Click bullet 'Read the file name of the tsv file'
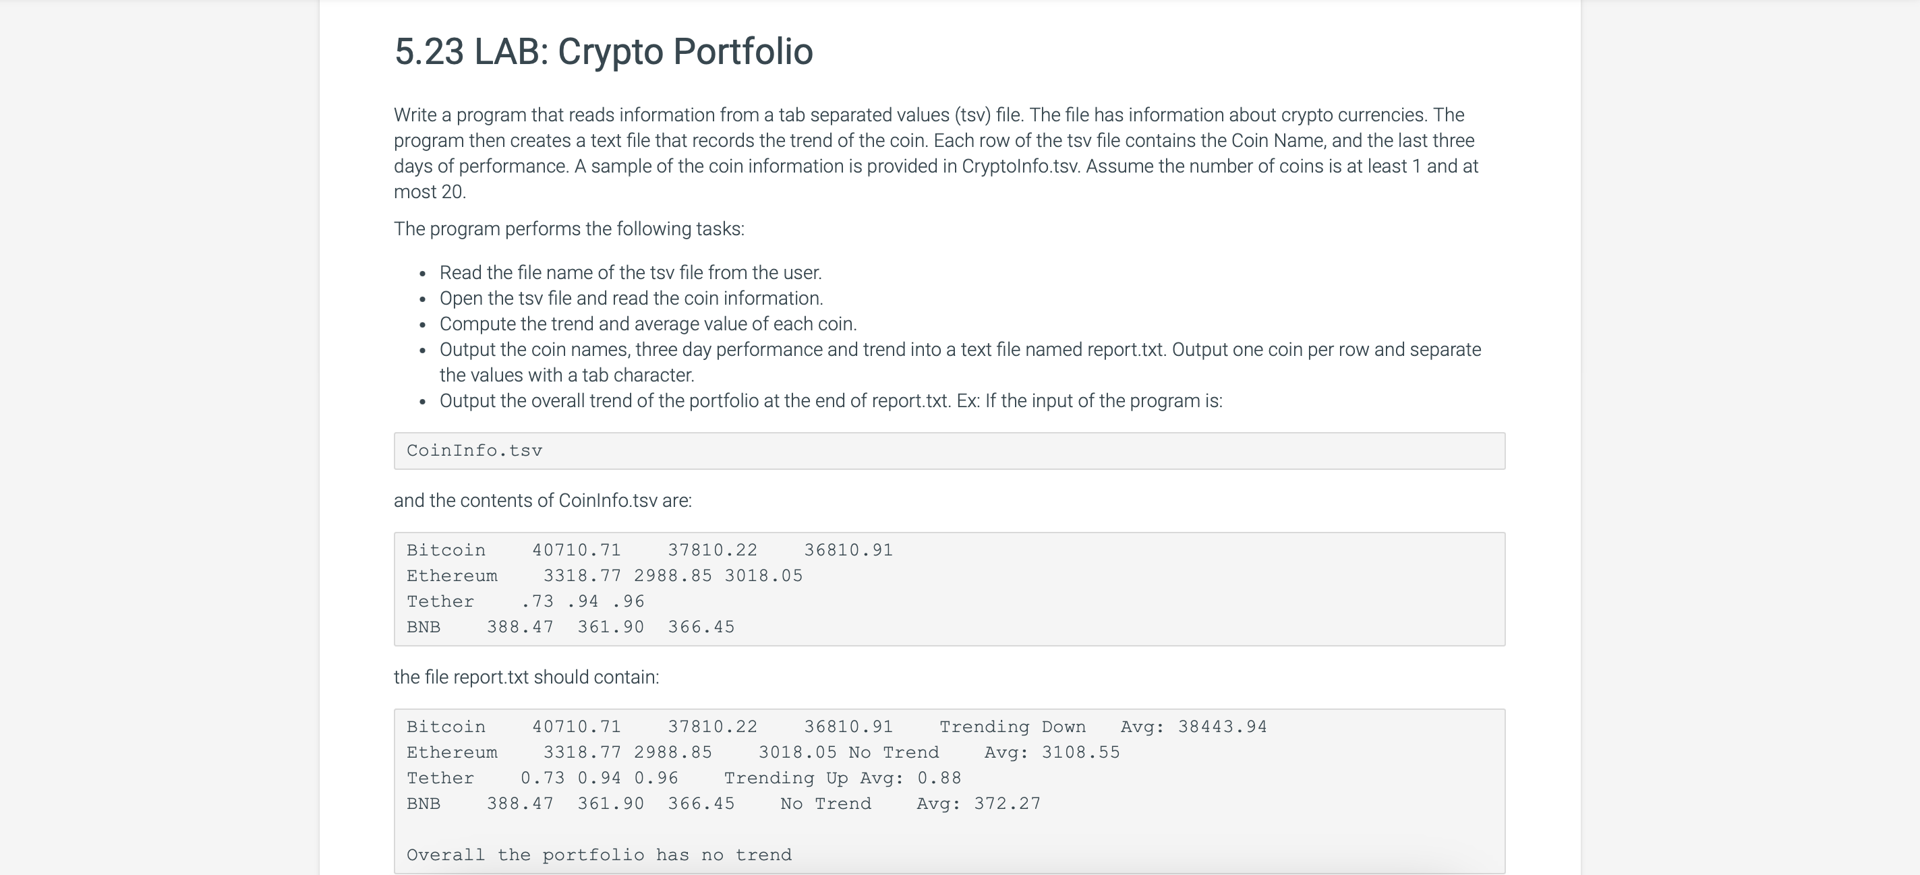1920x875 pixels. click(x=631, y=273)
